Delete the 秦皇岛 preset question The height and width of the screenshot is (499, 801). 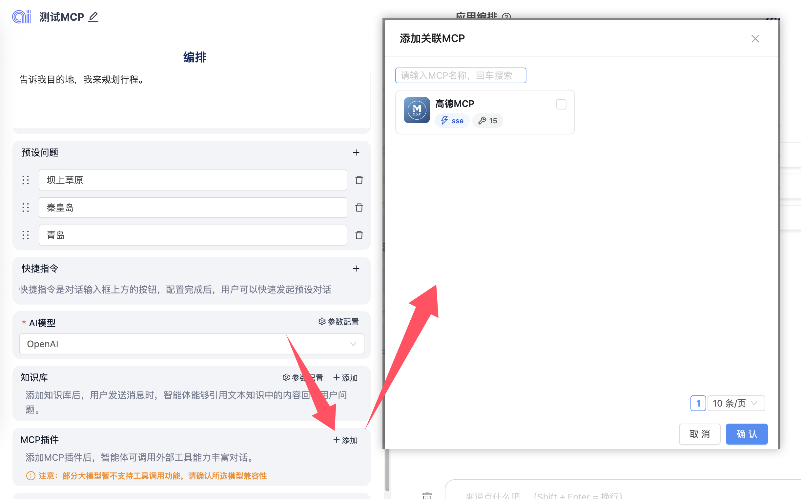(359, 208)
